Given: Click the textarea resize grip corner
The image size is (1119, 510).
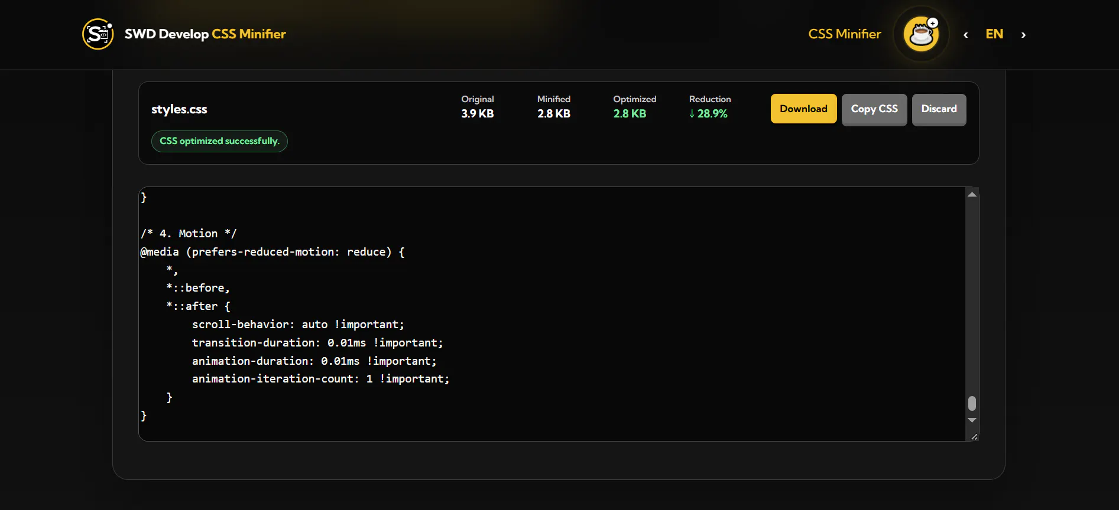Looking at the screenshot, I should coord(974,437).
